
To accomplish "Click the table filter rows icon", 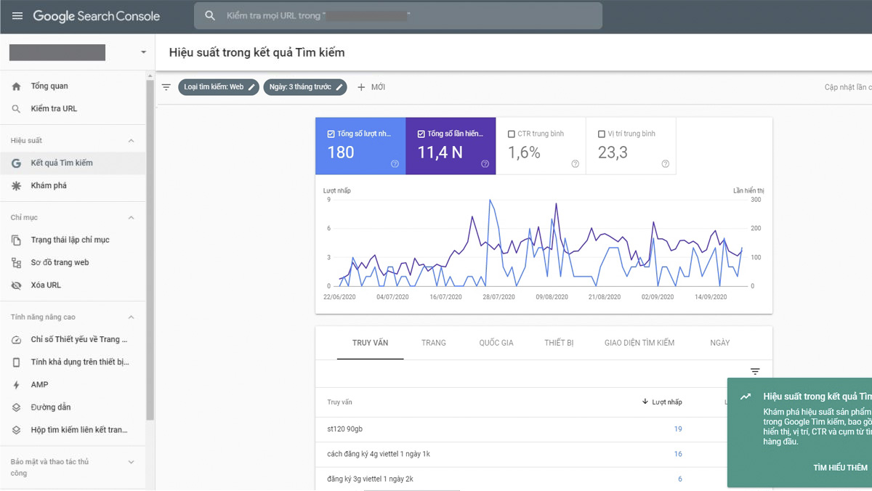I will coord(755,372).
